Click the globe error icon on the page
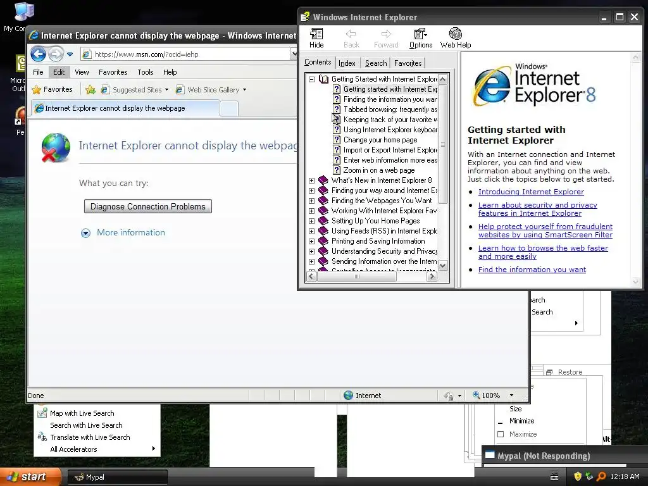 click(x=56, y=147)
